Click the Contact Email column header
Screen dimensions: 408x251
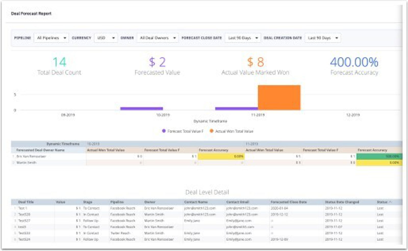[237, 202]
